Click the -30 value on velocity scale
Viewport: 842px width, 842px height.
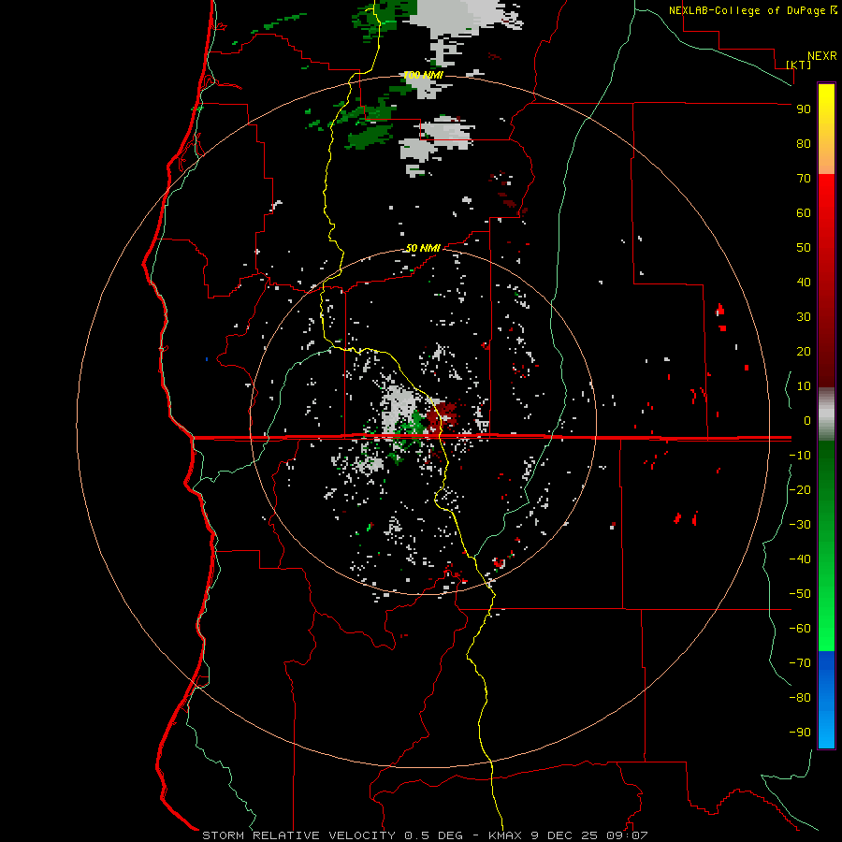[x=800, y=525]
